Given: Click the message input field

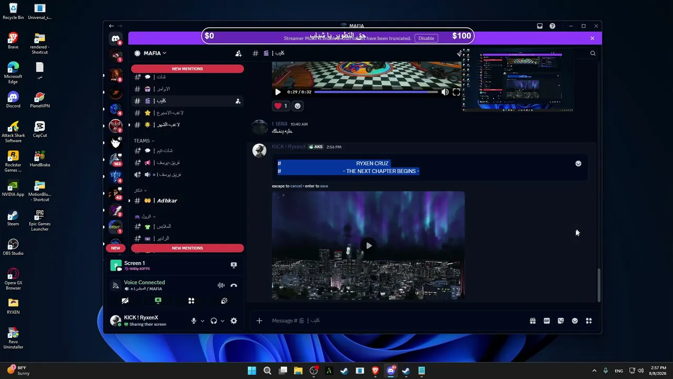Looking at the screenshot, I should coord(397,321).
